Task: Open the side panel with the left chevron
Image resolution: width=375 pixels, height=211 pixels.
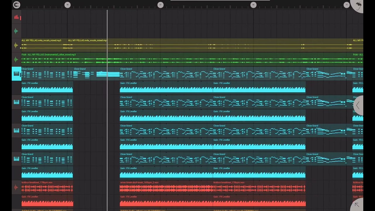Action: tap(358, 105)
